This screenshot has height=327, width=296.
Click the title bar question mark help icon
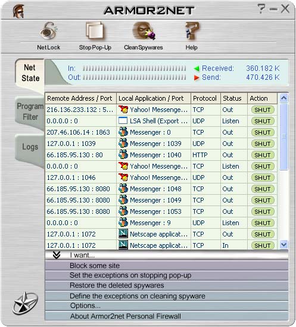261,9
